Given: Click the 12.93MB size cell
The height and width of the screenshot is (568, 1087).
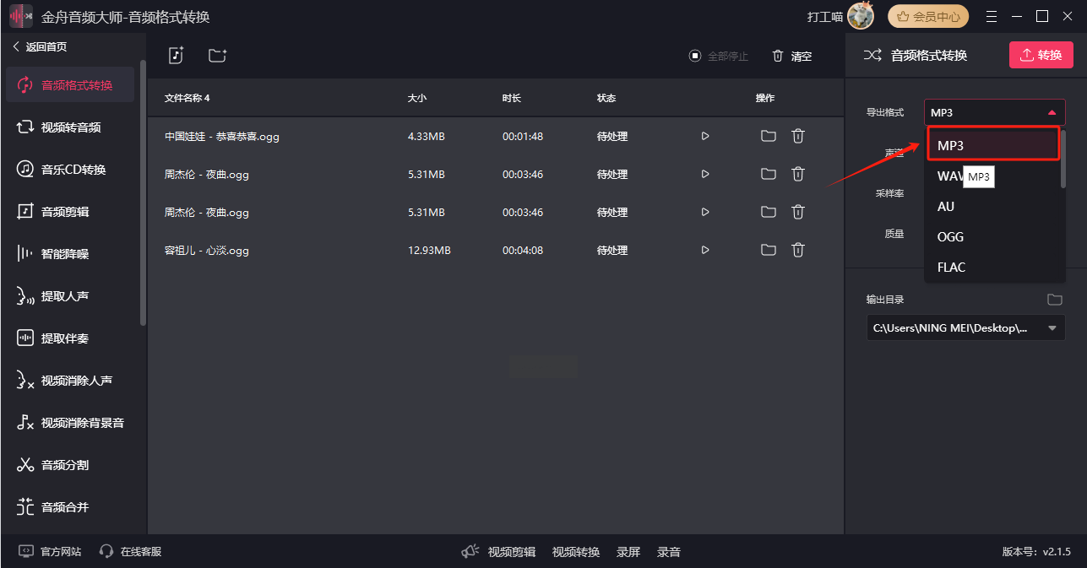Looking at the screenshot, I should click(429, 250).
